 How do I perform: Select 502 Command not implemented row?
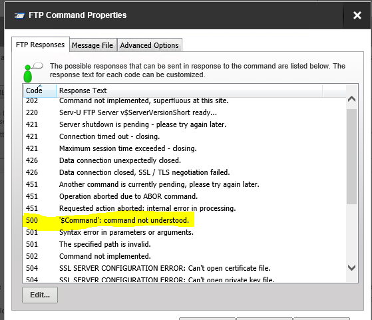[184, 256]
